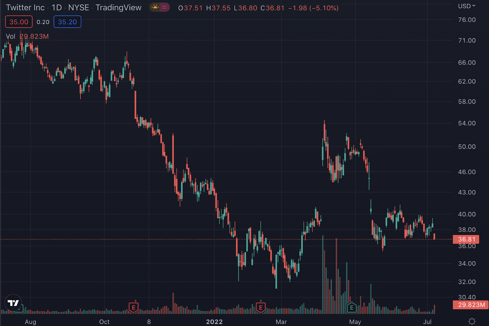The width and height of the screenshot is (489, 326).
Task: Click the 43.00 price axis label
Action: (467, 192)
